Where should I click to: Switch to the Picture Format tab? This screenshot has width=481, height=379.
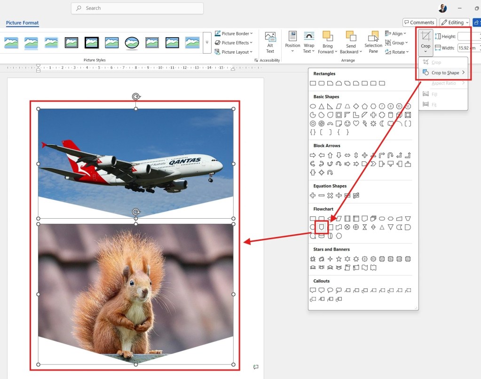tap(22, 23)
